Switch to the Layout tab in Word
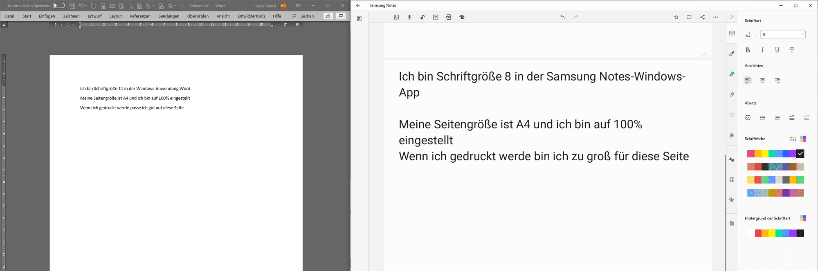Viewport: 818px width, 271px height. [115, 16]
